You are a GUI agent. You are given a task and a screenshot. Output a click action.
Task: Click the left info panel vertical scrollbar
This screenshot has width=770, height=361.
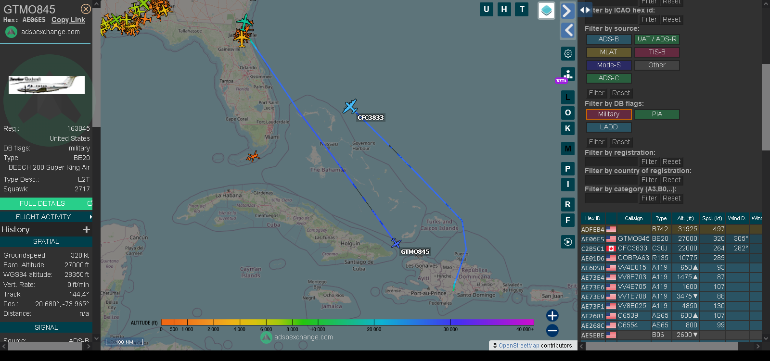(96, 67)
